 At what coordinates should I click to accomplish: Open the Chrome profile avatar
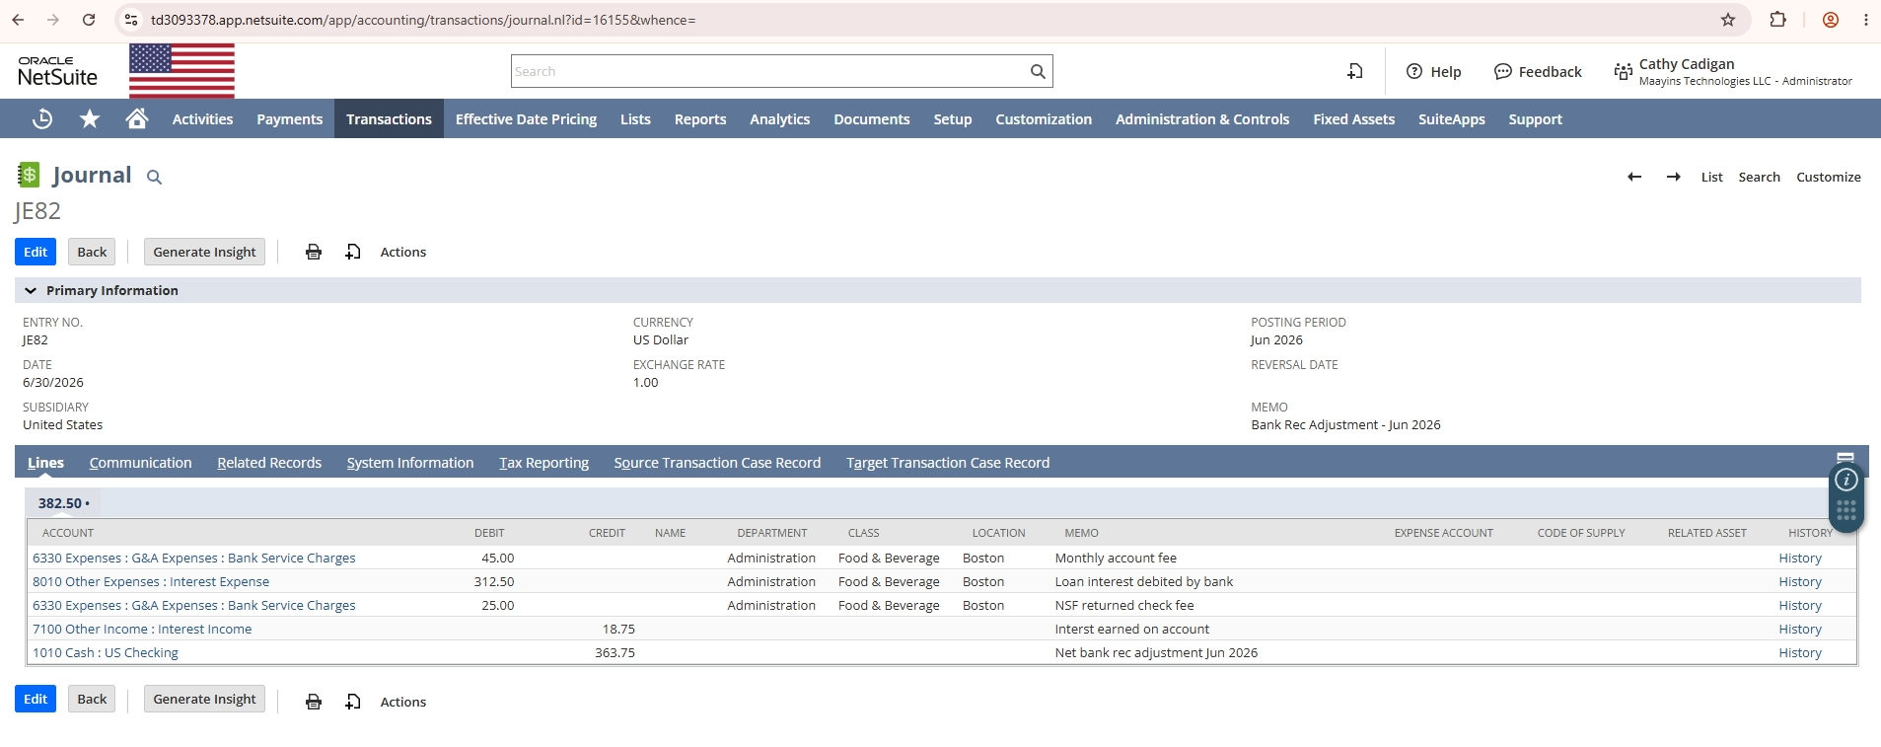(x=1831, y=20)
